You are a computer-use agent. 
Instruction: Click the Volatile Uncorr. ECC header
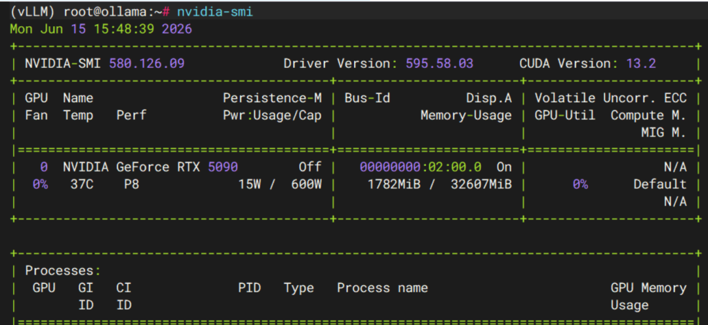click(x=610, y=98)
